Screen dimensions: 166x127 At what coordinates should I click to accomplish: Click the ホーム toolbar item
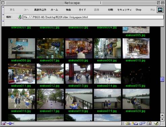point(54,10)
